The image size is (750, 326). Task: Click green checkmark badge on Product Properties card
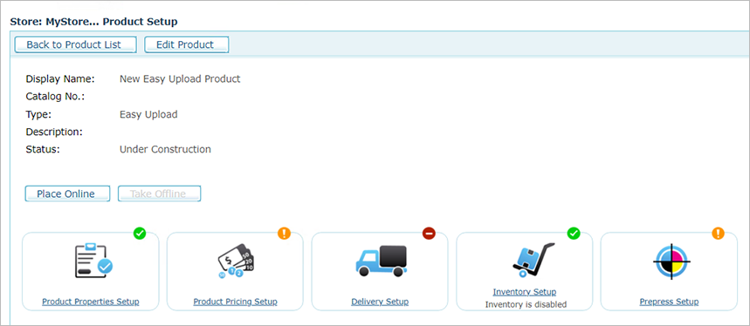coord(140,234)
